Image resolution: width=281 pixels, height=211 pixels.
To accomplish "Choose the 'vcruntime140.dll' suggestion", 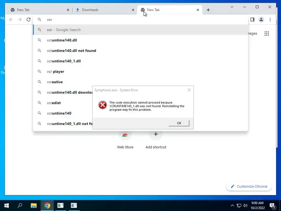I will pos(140,40).
